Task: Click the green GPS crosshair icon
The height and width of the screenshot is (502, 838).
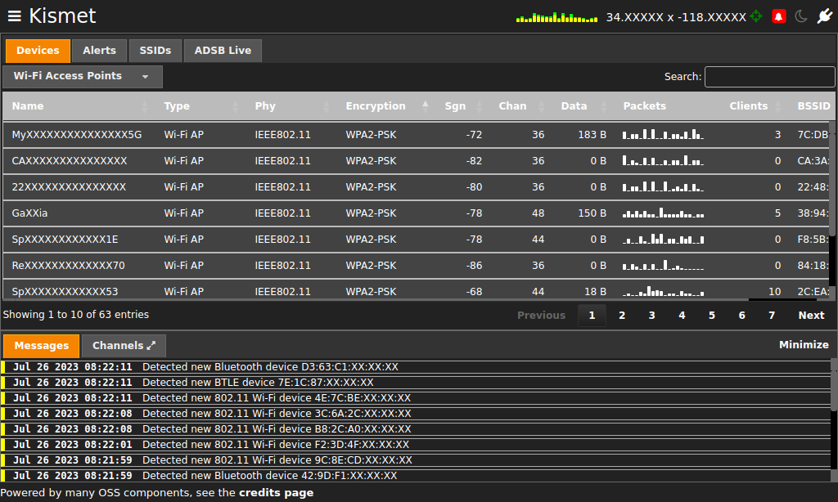Action: pyautogui.click(x=755, y=16)
